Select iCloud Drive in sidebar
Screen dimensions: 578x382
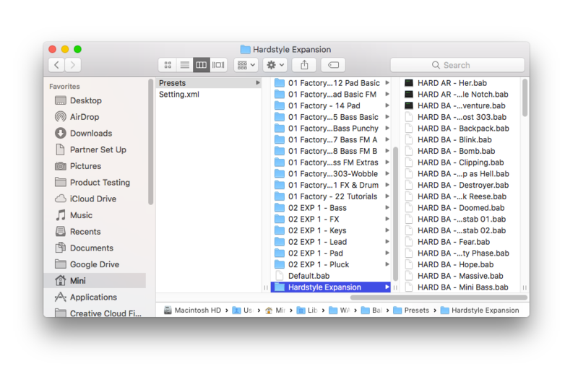92,199
